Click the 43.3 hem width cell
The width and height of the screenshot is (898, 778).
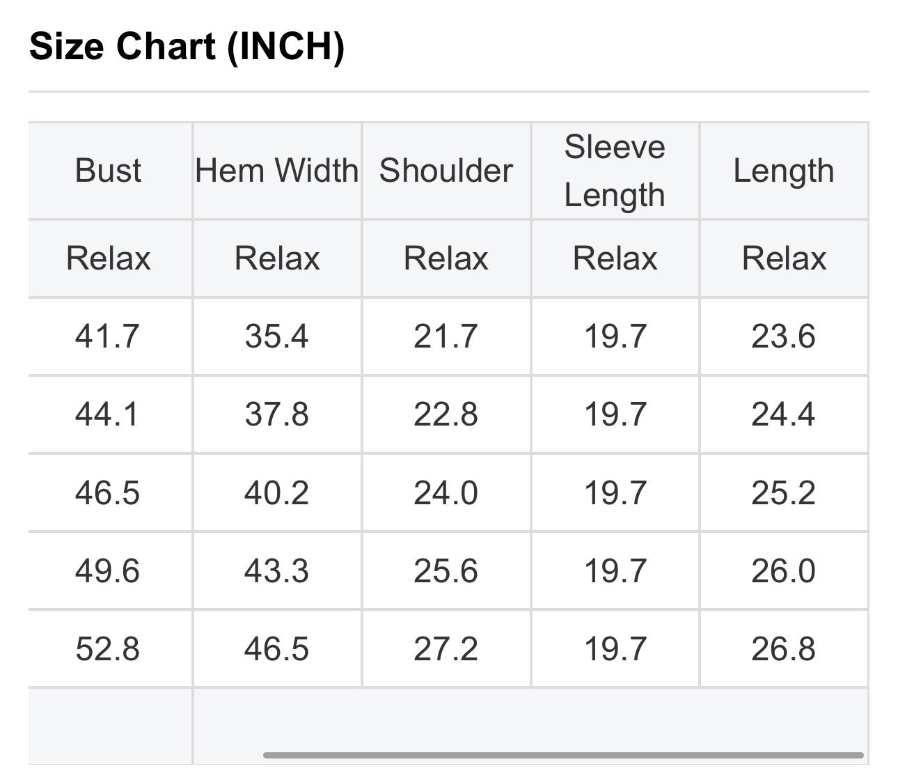click(x=277, y=571)
